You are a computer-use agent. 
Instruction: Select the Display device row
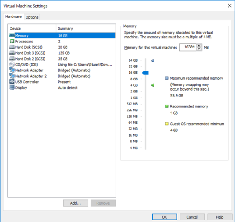pos(62,88)
